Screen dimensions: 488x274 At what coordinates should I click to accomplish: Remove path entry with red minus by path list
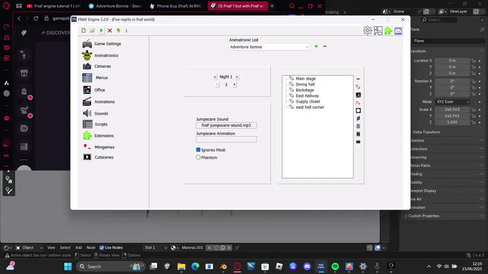358,79
